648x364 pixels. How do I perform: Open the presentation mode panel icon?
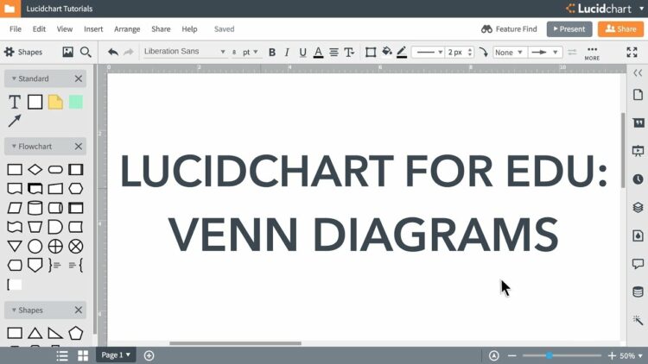638,151
